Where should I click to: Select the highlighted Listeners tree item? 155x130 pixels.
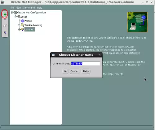[30, 30]
